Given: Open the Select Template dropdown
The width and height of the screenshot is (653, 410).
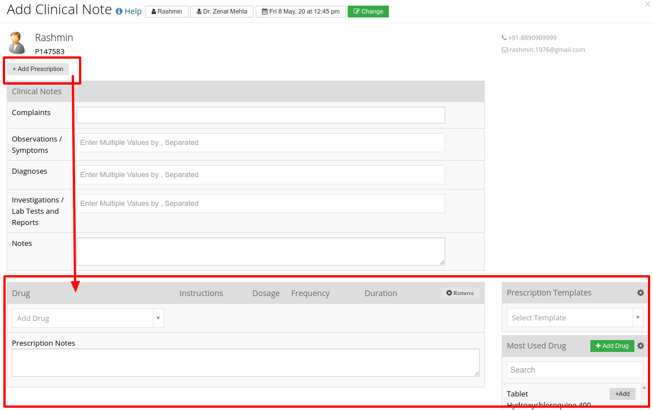Looking at the screenshot, I should tap(575, 318).
